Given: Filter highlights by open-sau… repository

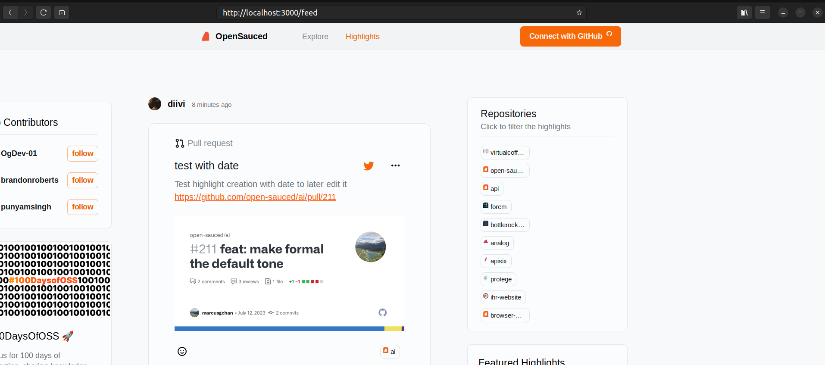Looking at the screenshot, I should 505,171.
